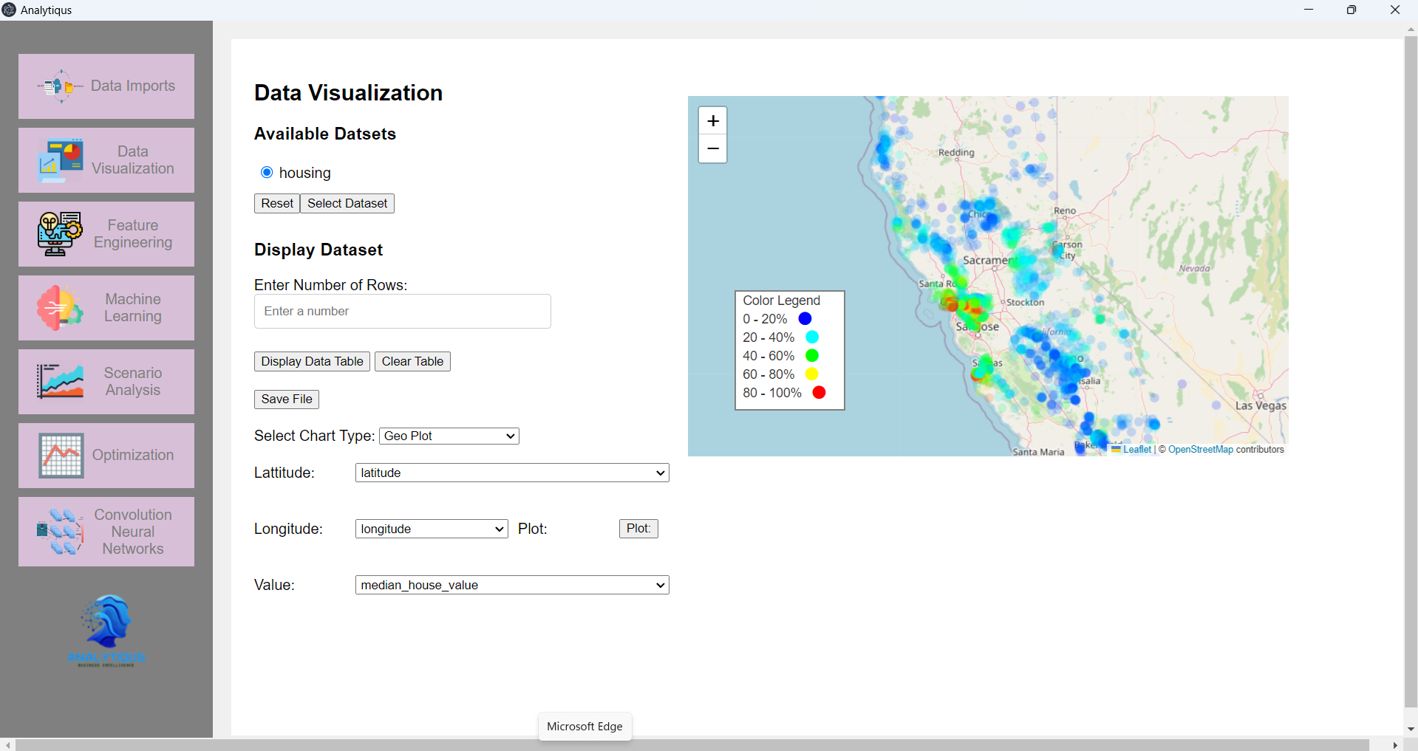This screenshot has width=1418, height=751.
Task: Expand the Lattitude column dropdown
Action: 511,473
